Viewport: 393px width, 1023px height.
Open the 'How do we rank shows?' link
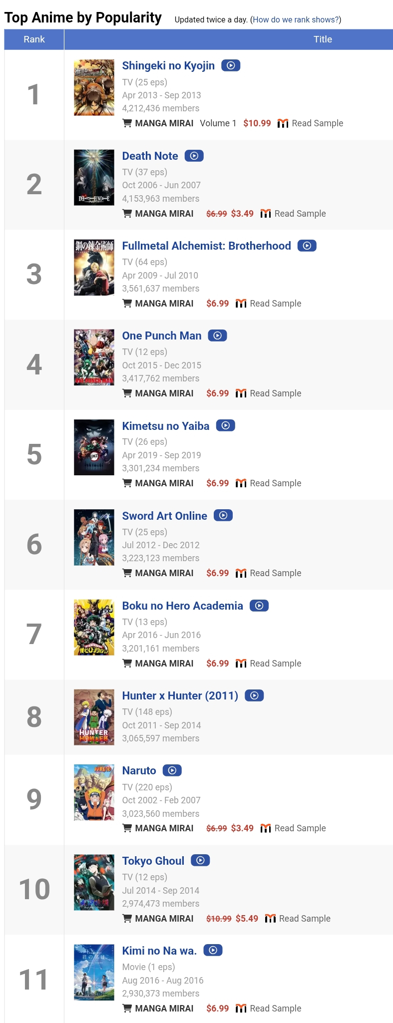coord(296,19)
